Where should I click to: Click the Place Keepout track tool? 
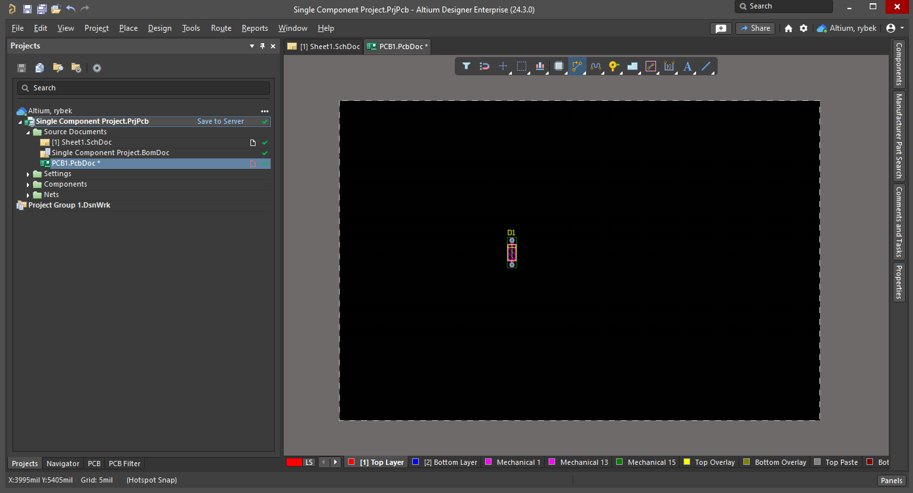[x=650, y=66]
